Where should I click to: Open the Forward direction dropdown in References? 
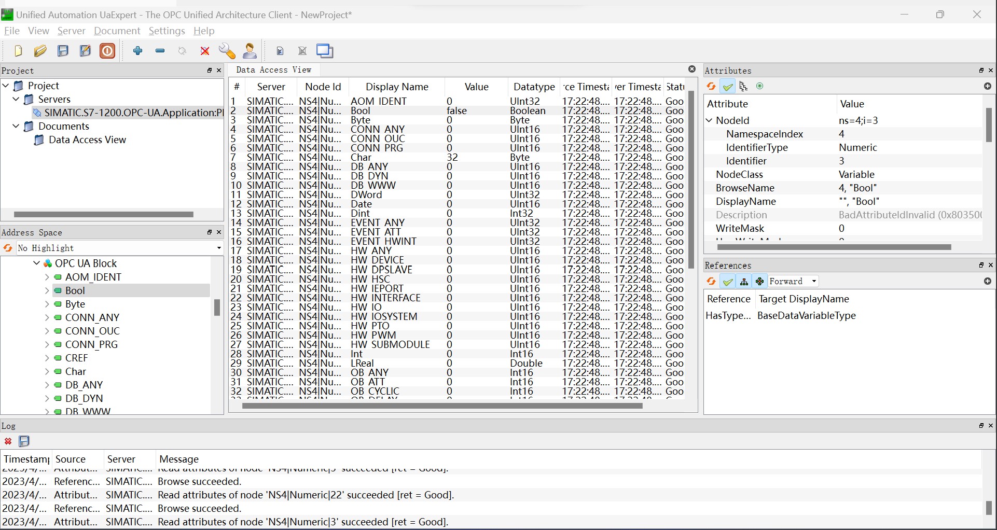793,282
